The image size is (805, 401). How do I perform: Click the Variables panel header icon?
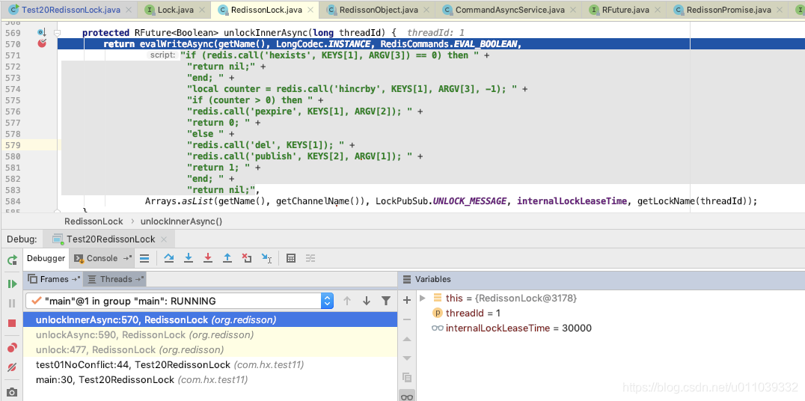tap(406, 279)
